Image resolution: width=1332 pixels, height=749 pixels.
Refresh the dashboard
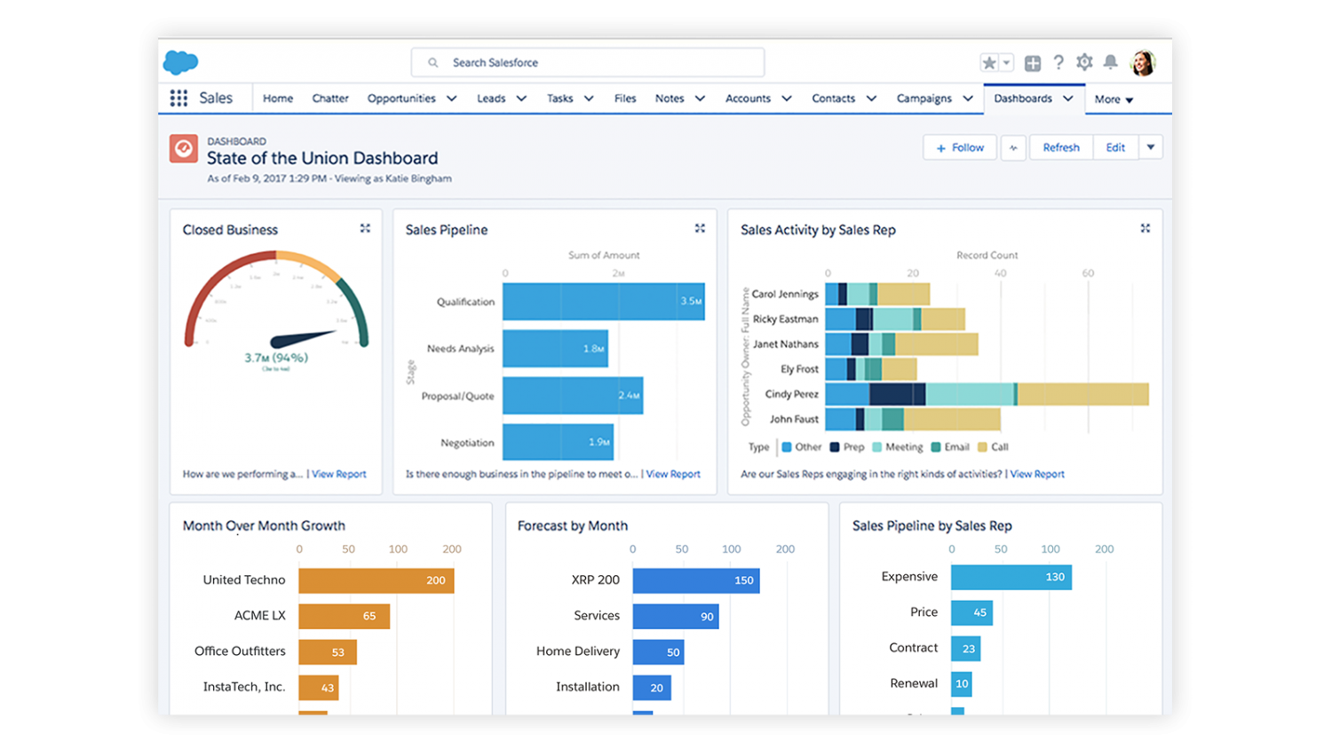(1061, 147)
